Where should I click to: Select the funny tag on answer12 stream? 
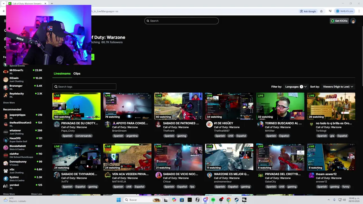[346, 187]
